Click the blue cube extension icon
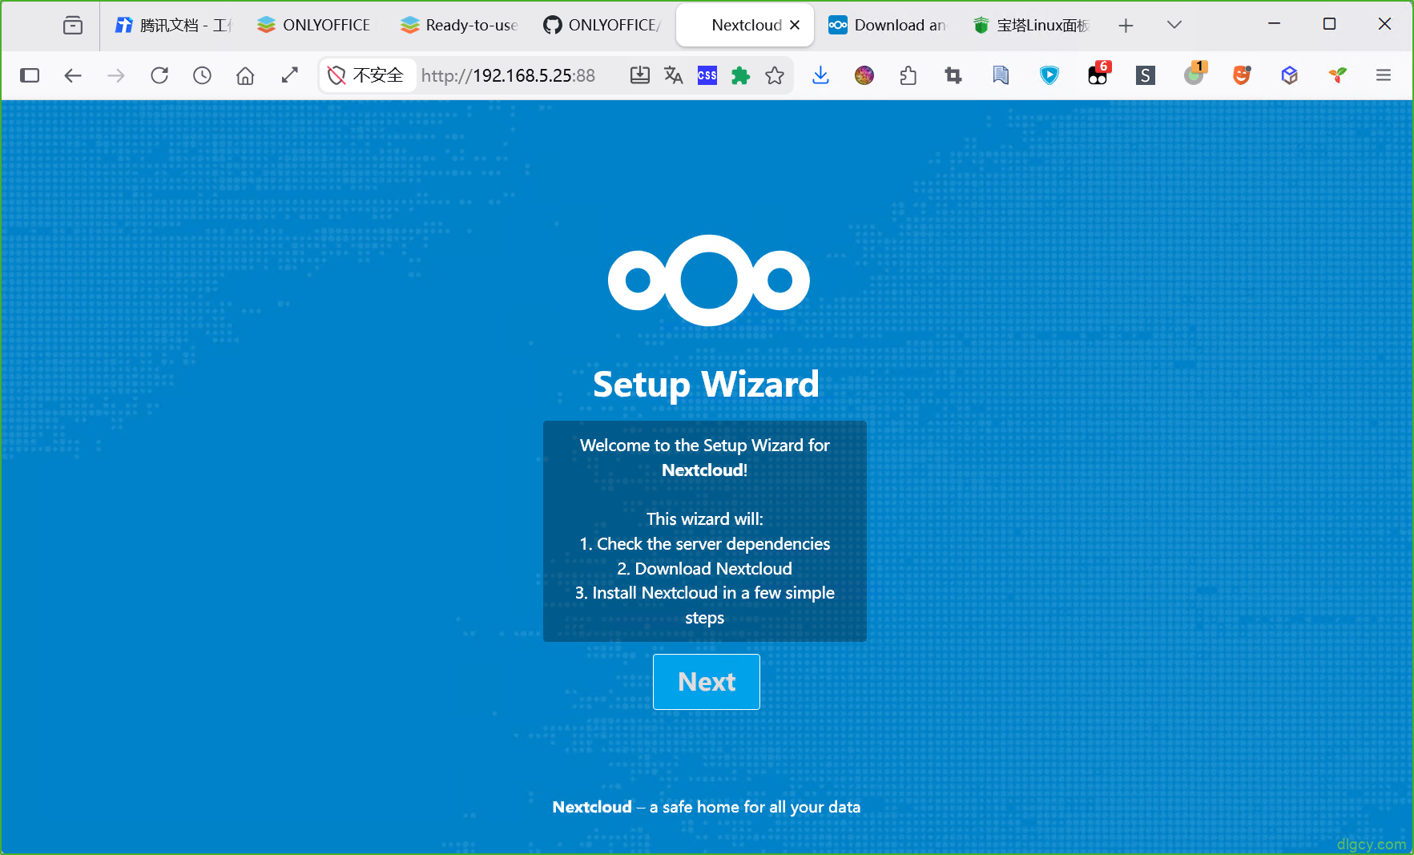Screen dimensions: 1414x855 click(1289, 75)
